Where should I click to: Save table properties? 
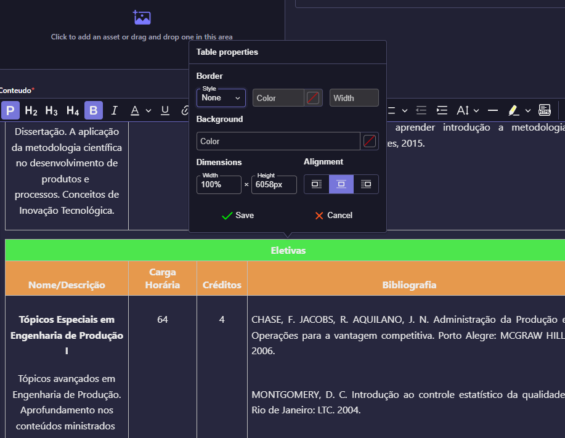[238, 216]
